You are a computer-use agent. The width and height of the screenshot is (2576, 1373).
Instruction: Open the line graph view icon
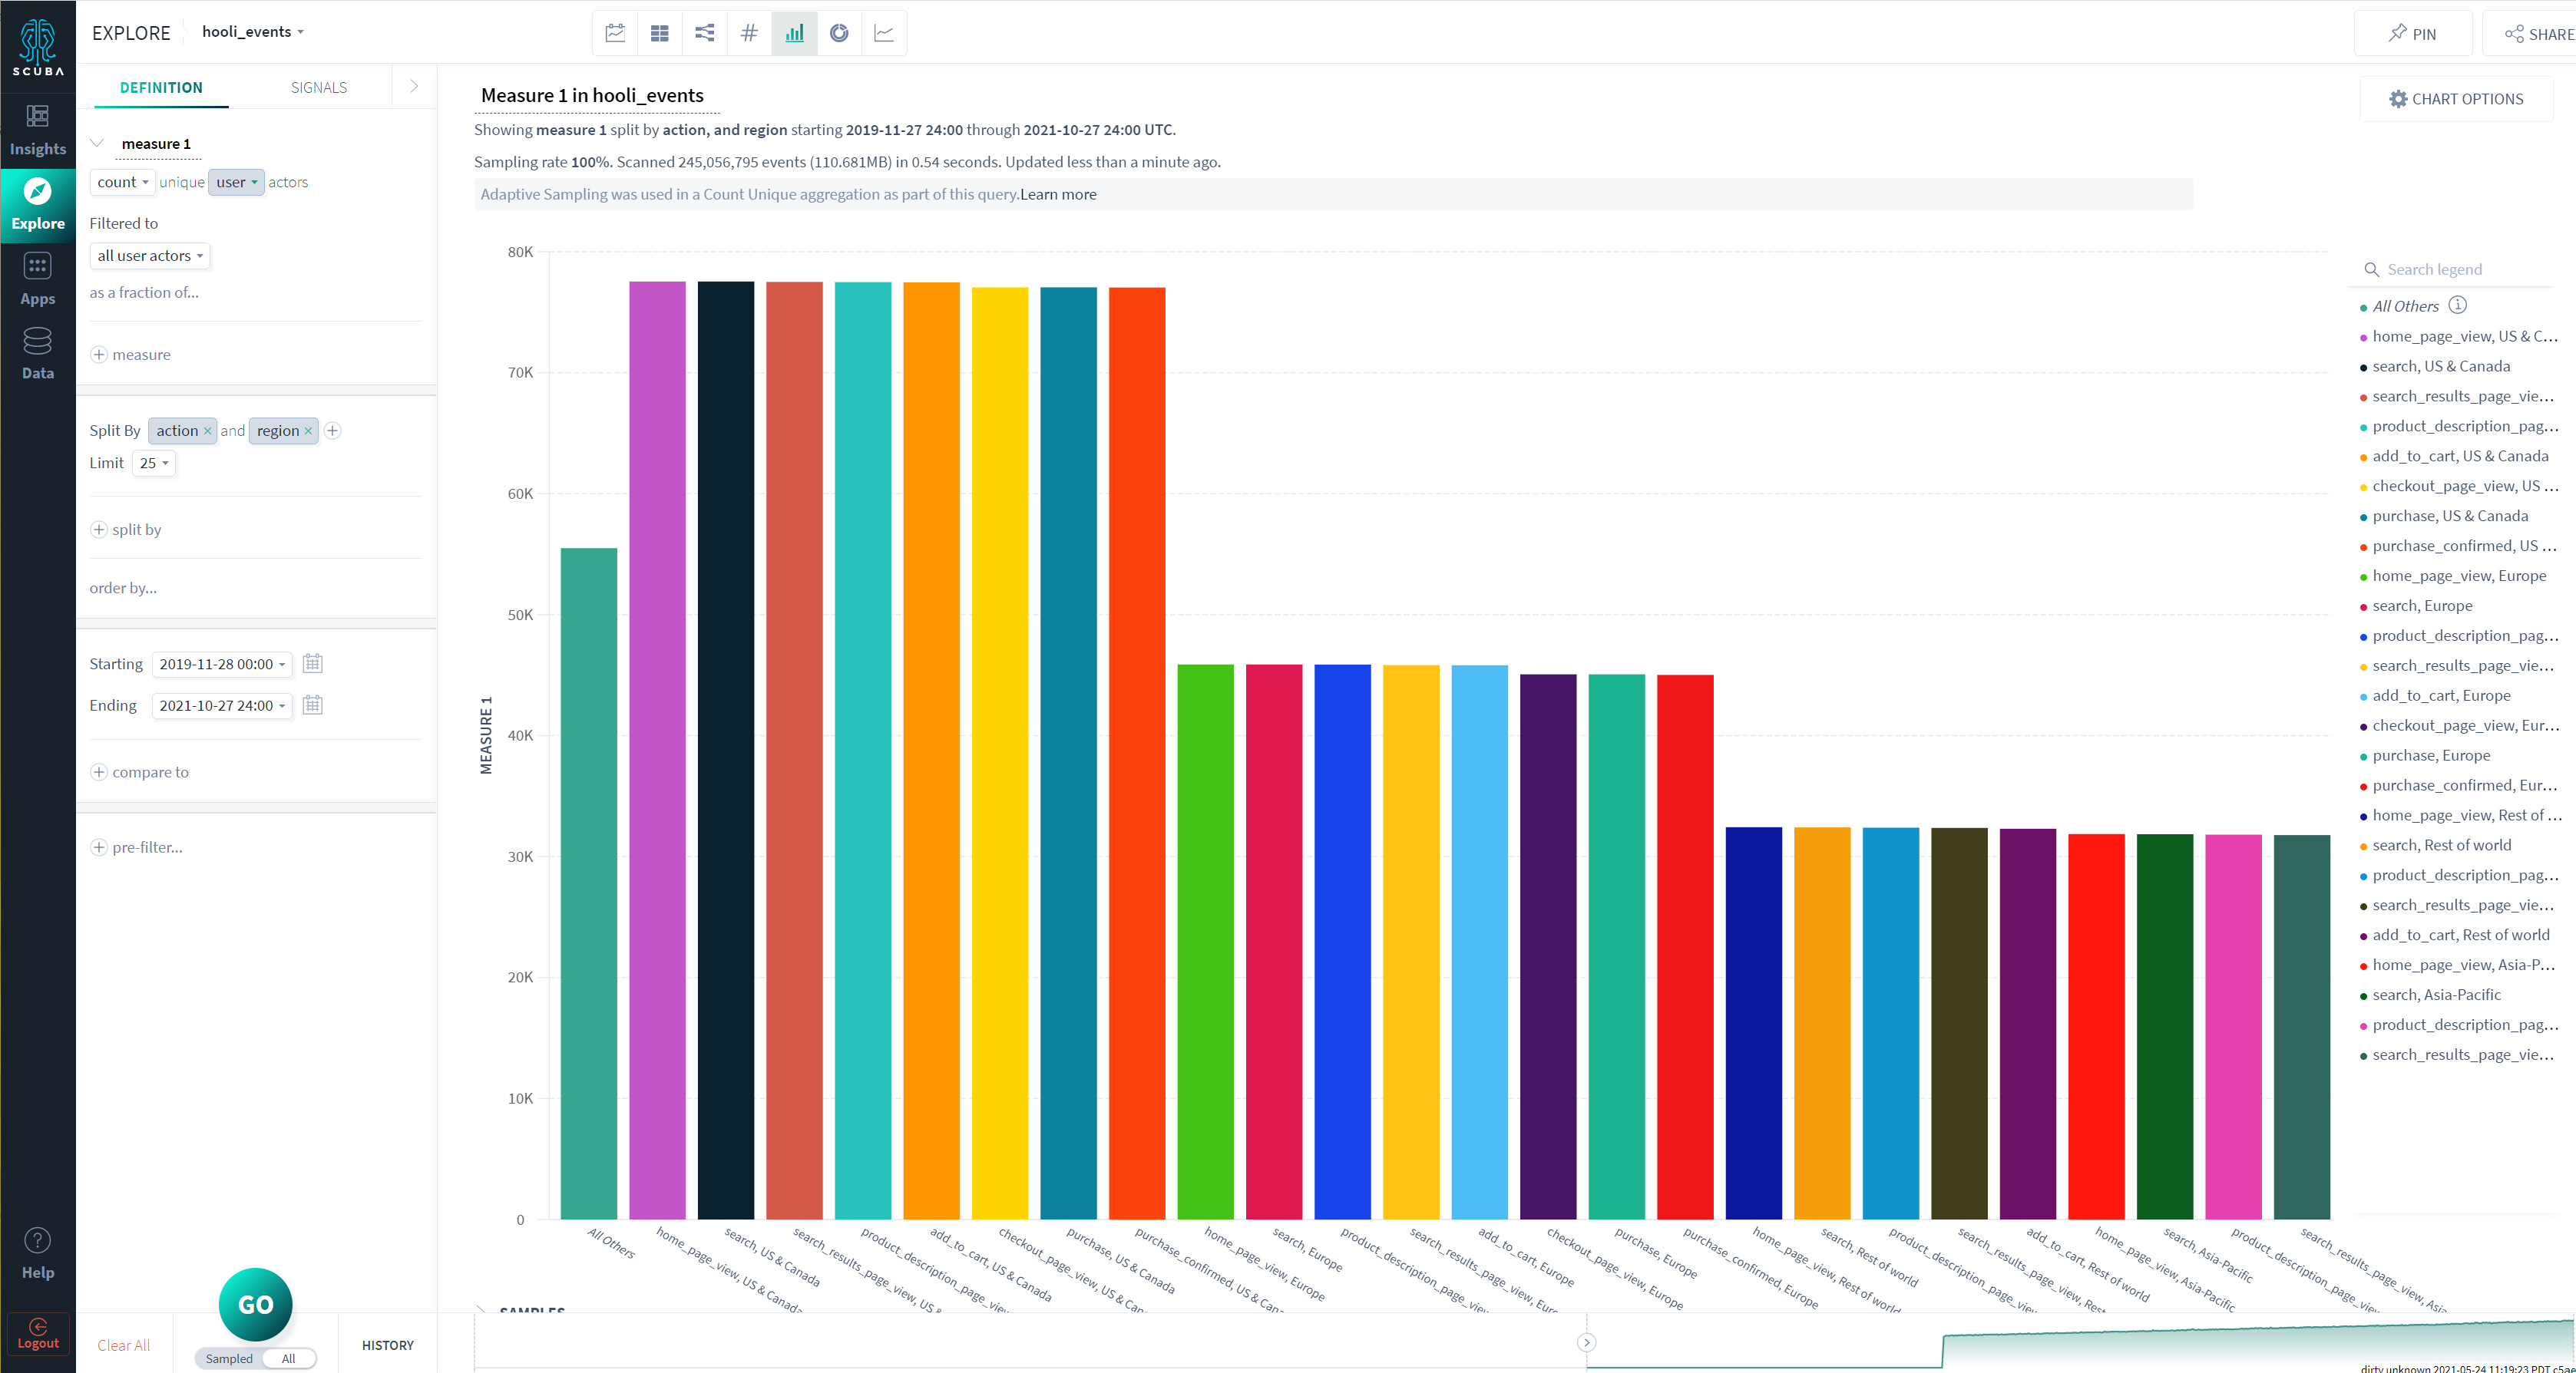(x=884, y=33)
